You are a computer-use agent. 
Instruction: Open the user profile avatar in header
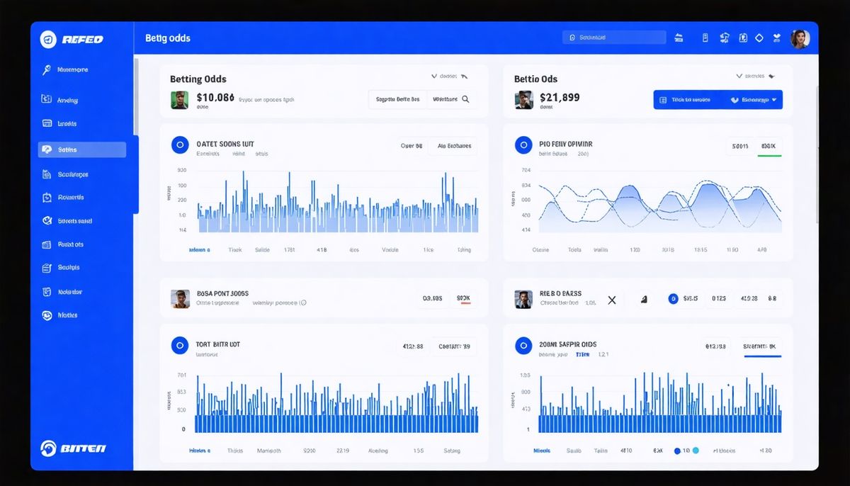(800, 39)
